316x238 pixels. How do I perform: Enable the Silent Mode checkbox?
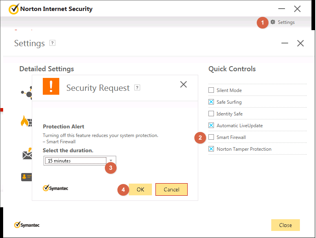[x=211, y=90]
